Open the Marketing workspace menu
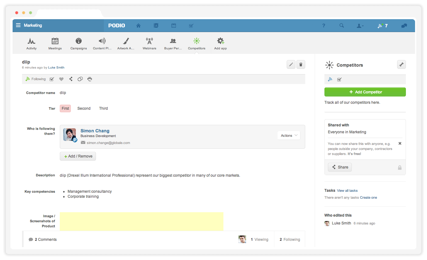427x260 pixels. pyautogui.click(x=29, y=25)
